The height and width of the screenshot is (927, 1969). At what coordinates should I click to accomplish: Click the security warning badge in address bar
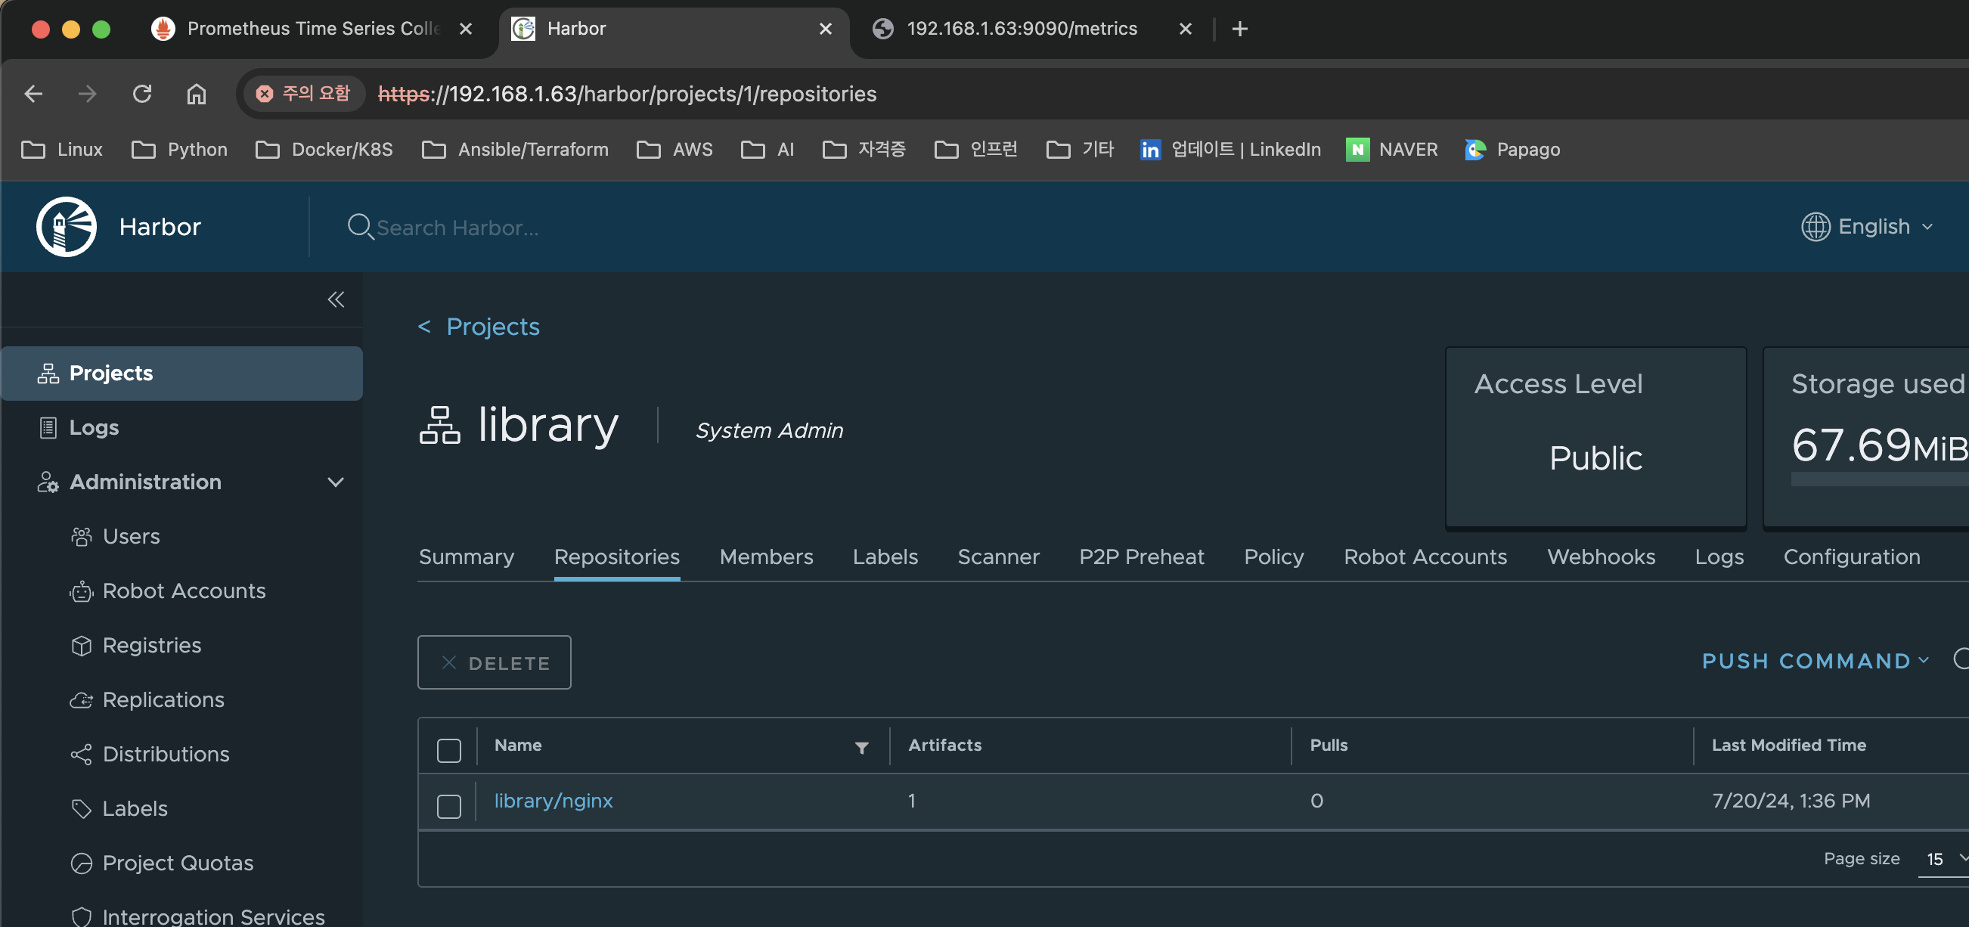303,93
